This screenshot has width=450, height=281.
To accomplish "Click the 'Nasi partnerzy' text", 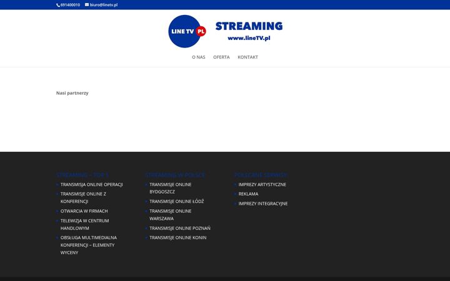I will [72, 93].
